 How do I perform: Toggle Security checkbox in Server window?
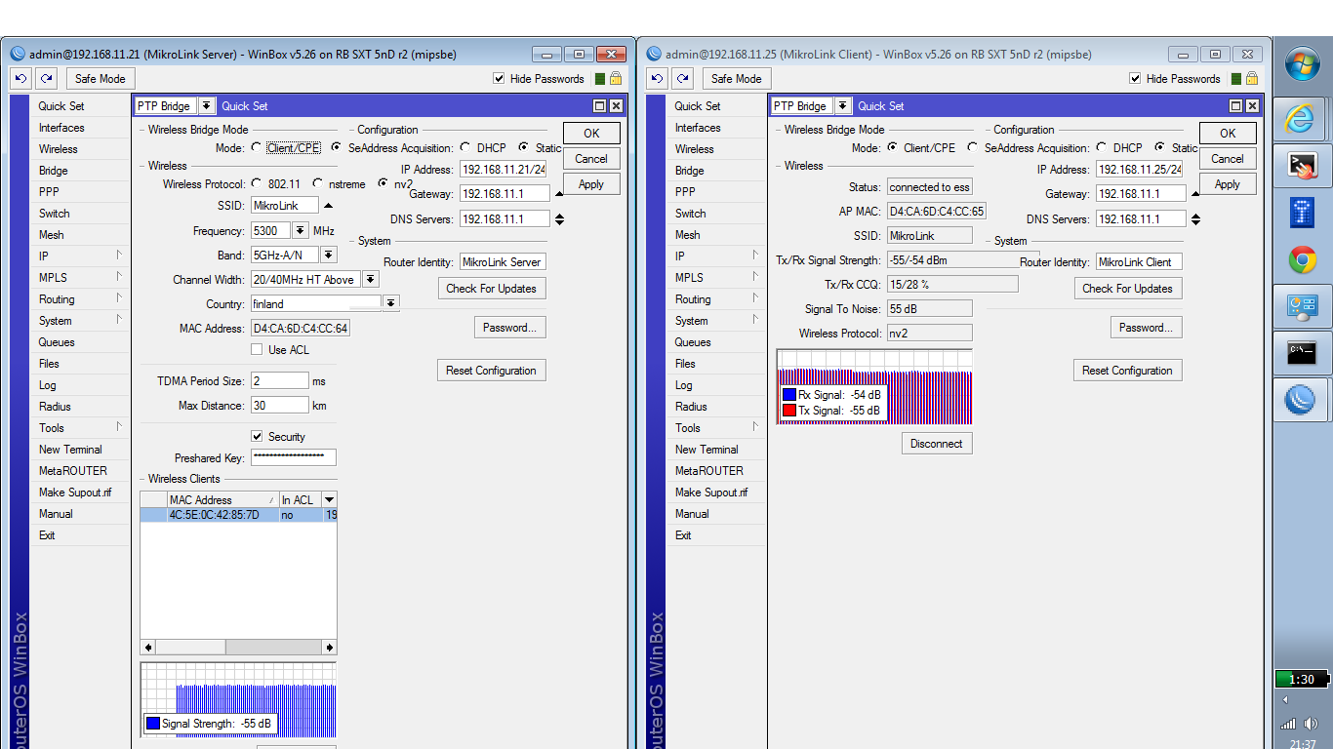257,437
